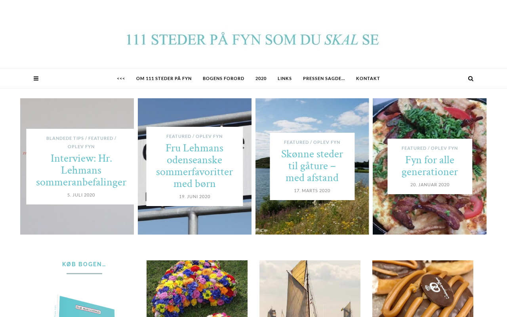This screenshot has width=507, height=317.
Task: Go to 'Bogens forord' page
Action: 223,78
